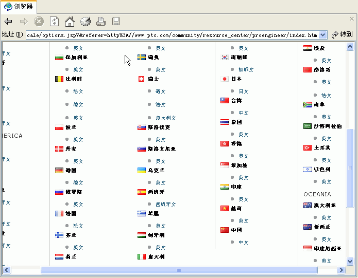Click the country name 新加坡
Image resolution: width=358 pixels, height=278 pixels.
[x=239, y=165]
